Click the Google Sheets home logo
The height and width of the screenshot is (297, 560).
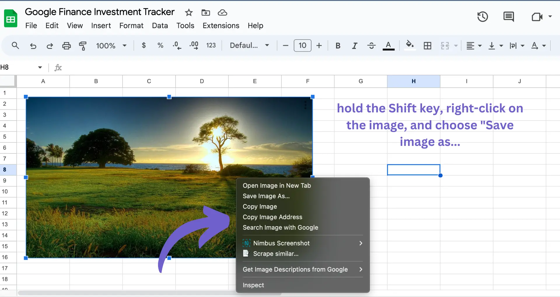(11, 18)
